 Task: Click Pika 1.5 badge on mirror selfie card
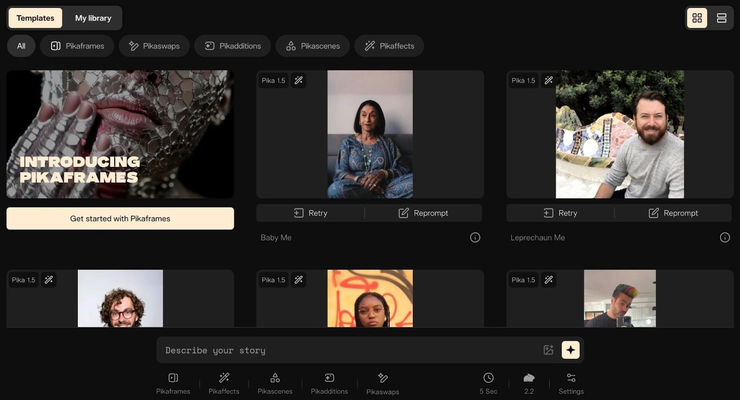(523, 280)
